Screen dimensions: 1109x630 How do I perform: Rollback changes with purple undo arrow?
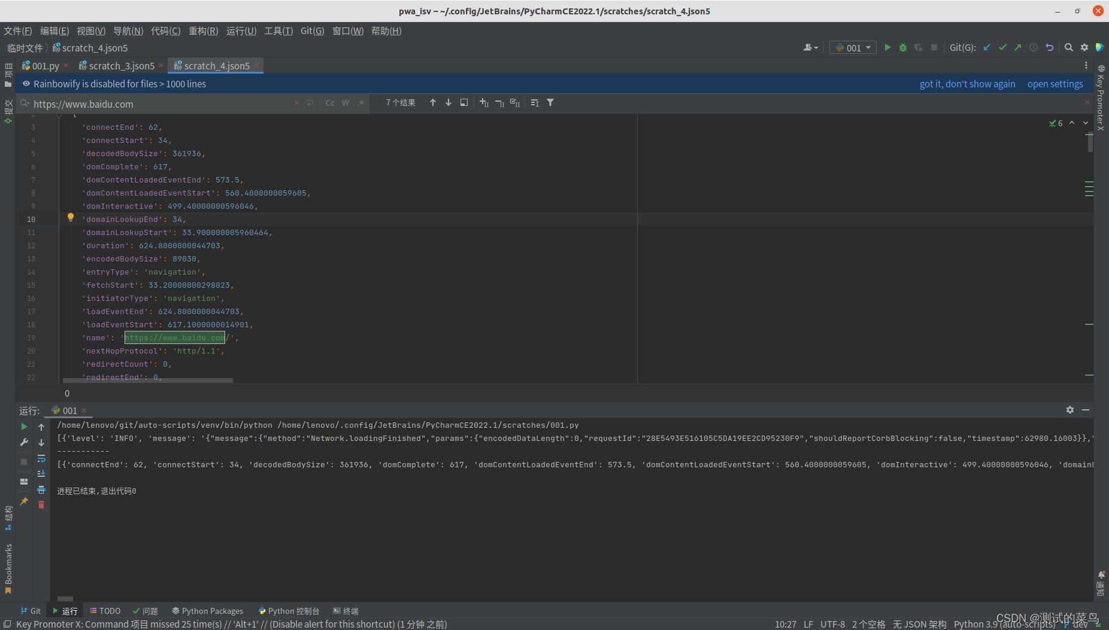point(1049,47)
